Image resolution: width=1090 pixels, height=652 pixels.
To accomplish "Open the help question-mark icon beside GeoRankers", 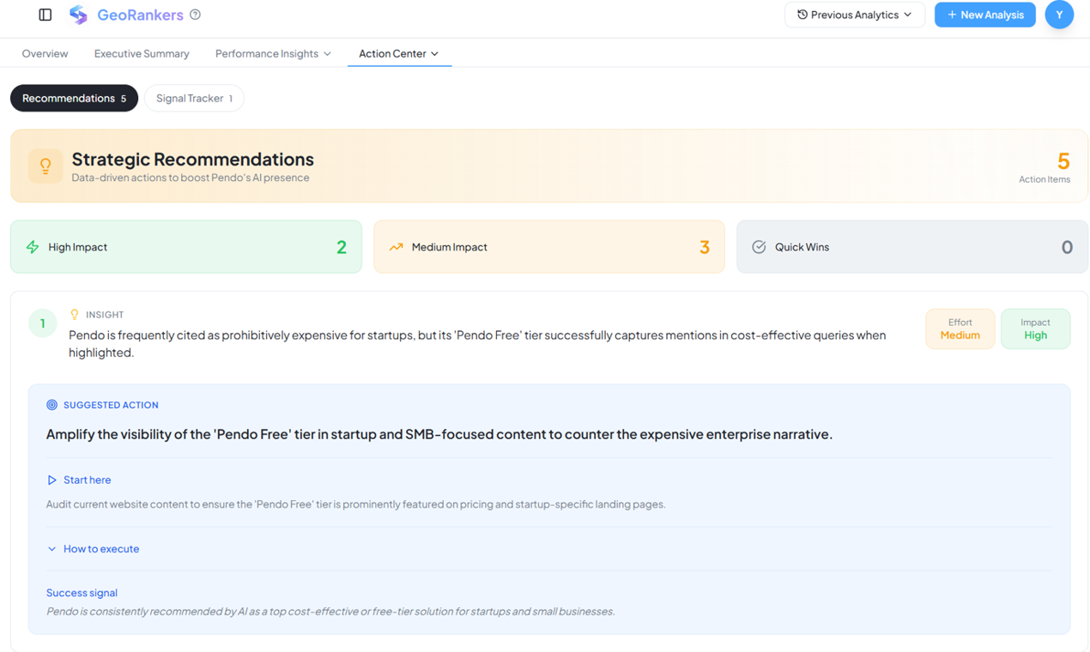I will click(195, 15).
